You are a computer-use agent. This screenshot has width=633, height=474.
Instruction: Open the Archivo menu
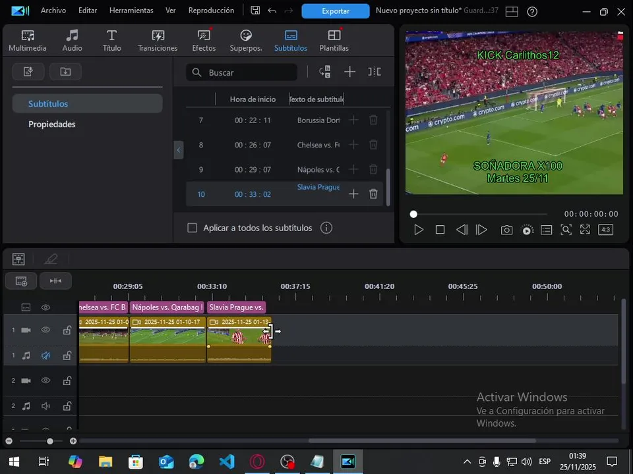pos(53,11)
